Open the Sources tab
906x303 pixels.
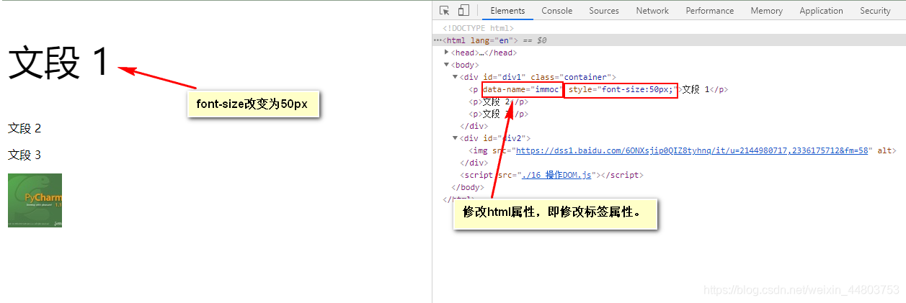click(x=604, y=11)
